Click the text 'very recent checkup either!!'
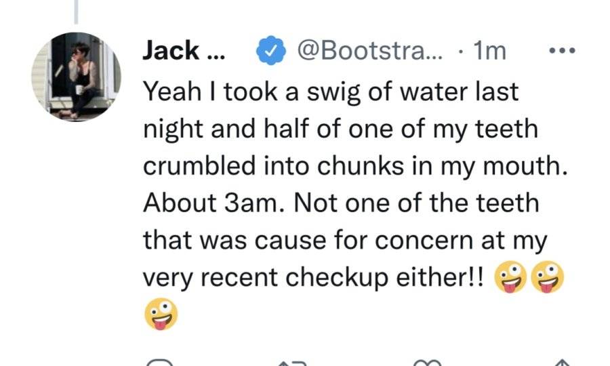Viewport: 610px width, 366px height. tap(314, 278)
